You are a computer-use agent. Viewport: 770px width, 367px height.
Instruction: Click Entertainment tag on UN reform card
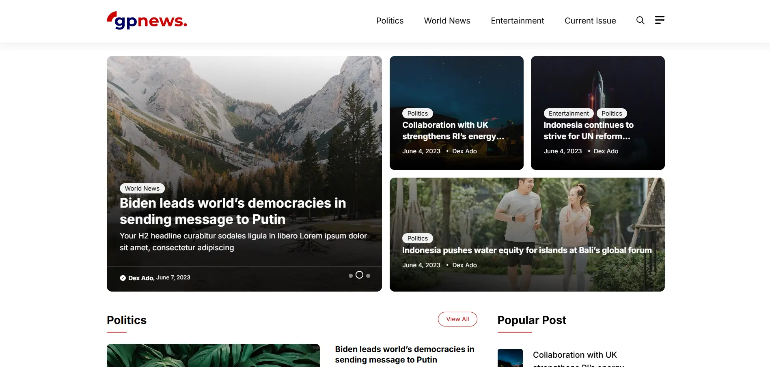(x=569, y=114)
